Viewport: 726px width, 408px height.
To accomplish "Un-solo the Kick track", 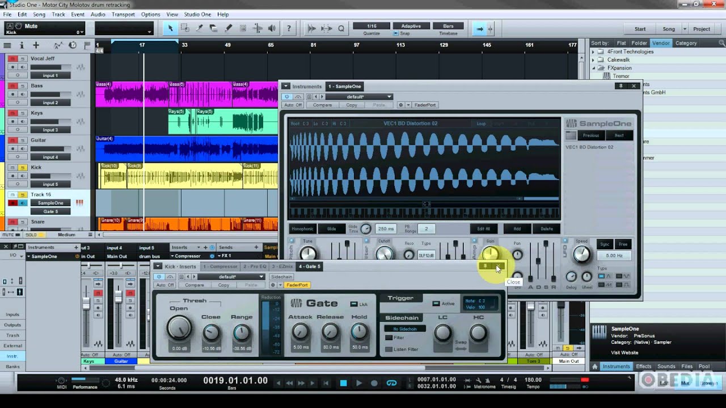I will click(22, 167).
